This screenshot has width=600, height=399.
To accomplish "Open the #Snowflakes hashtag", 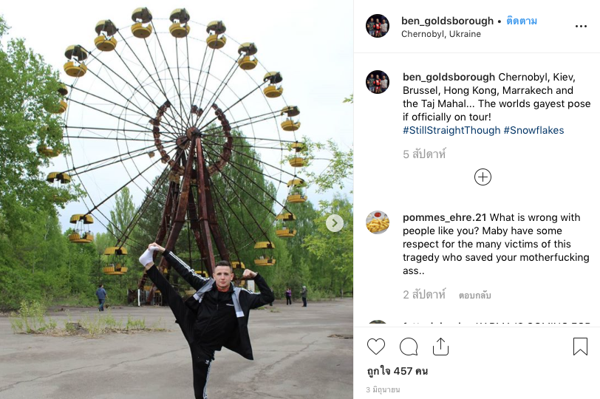I will tap(533, 131).
